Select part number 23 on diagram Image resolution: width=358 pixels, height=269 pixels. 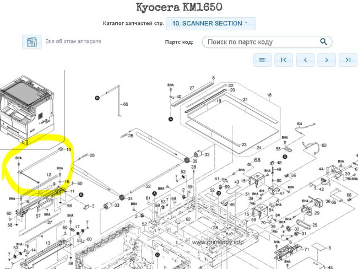click(x=244, y=144)
